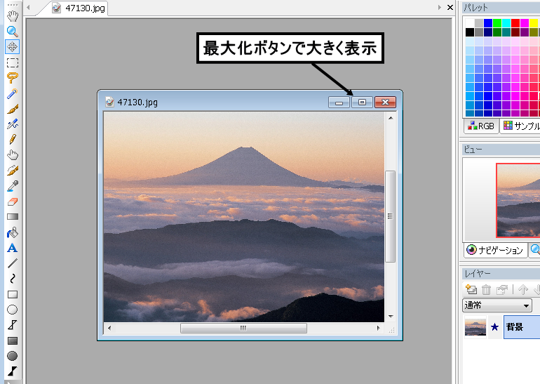Image resolution: width=540 pixels, height=384 pixels.
Task: Add a new layer in the layers panel
Action: [x=471, y=289]
